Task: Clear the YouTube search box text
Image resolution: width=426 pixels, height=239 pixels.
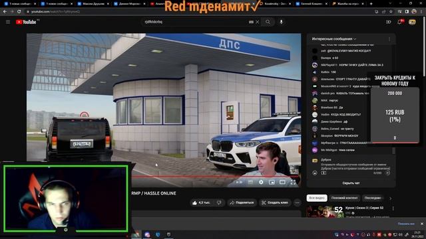Action: click(x=258, y=22)
